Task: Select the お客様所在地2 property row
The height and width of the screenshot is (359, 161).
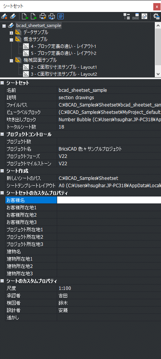Action: point(83,215)
